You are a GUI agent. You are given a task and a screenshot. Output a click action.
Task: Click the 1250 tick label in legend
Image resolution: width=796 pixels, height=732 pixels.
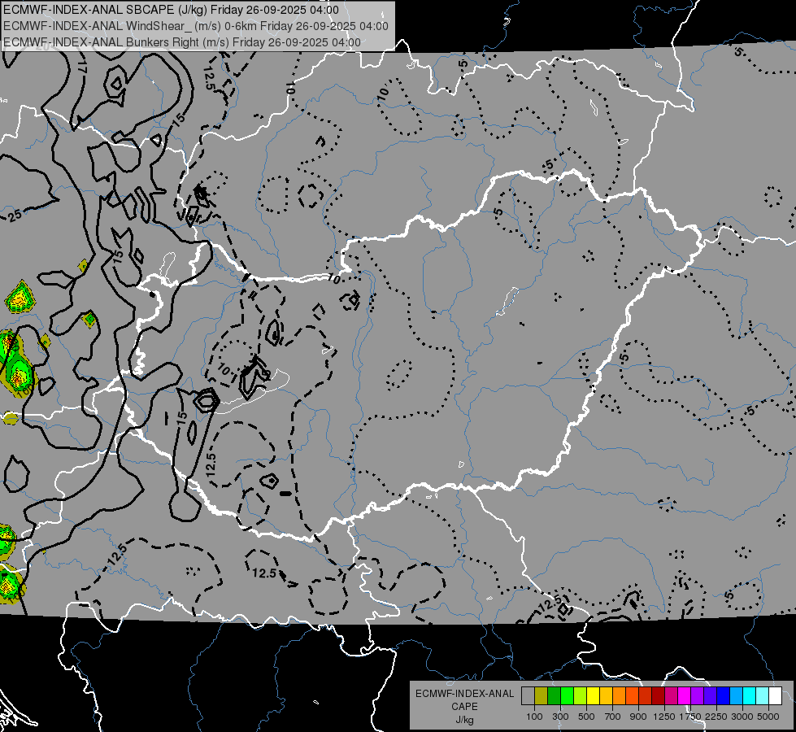(x=664, y=717)
